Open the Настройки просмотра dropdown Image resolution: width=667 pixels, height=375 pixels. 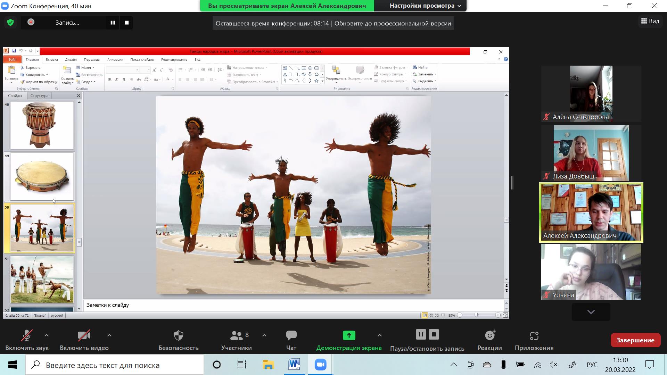click(425, 6)
